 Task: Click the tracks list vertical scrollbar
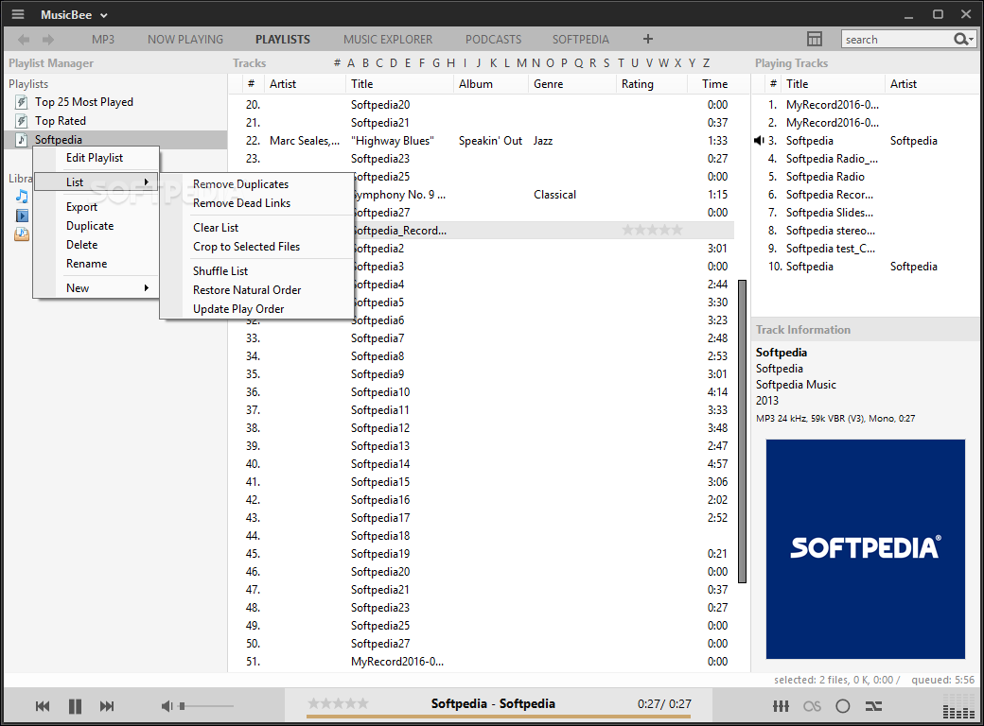[x=742, y=431]
